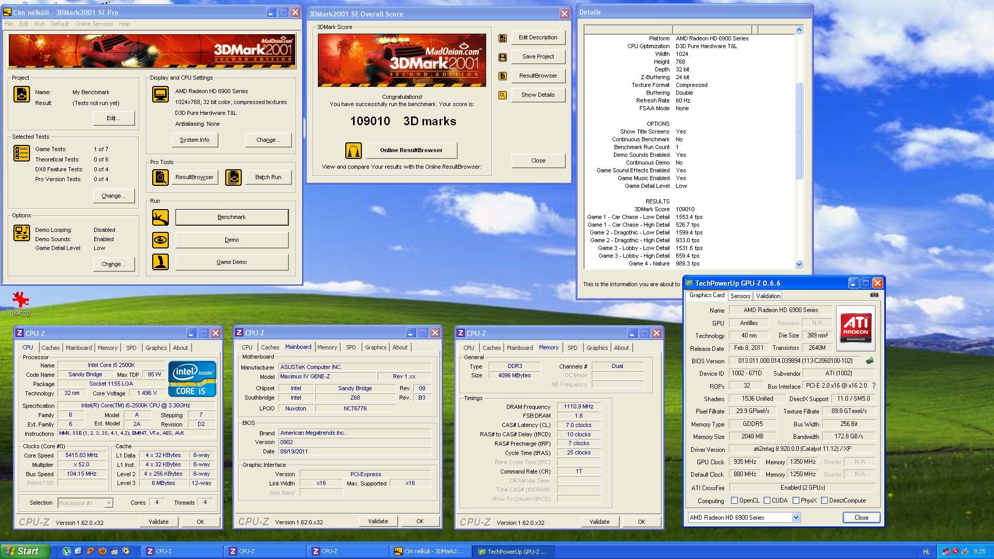Click the DRAM Frequency value field

(x=579, y=407)
